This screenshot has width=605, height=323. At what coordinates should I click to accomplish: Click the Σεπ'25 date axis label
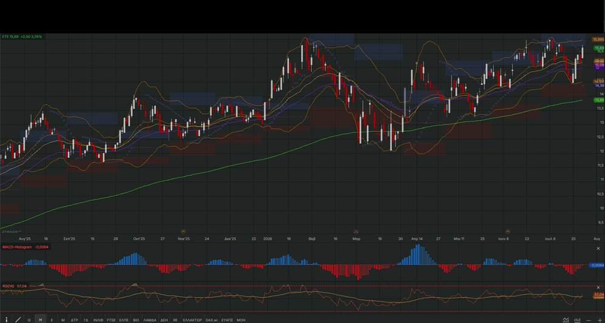(x=69, y=239)
